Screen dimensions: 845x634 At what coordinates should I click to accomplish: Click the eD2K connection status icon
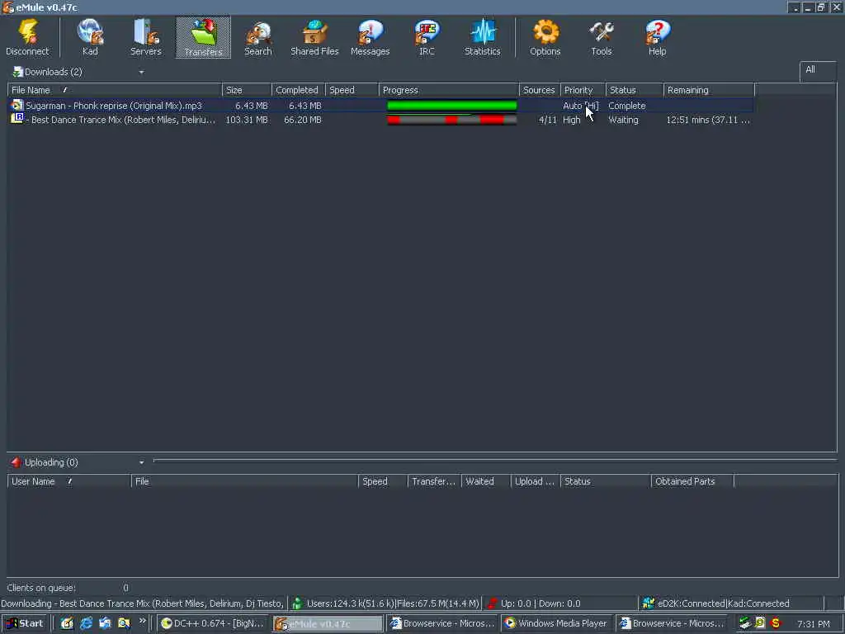[x=649, y=603]
